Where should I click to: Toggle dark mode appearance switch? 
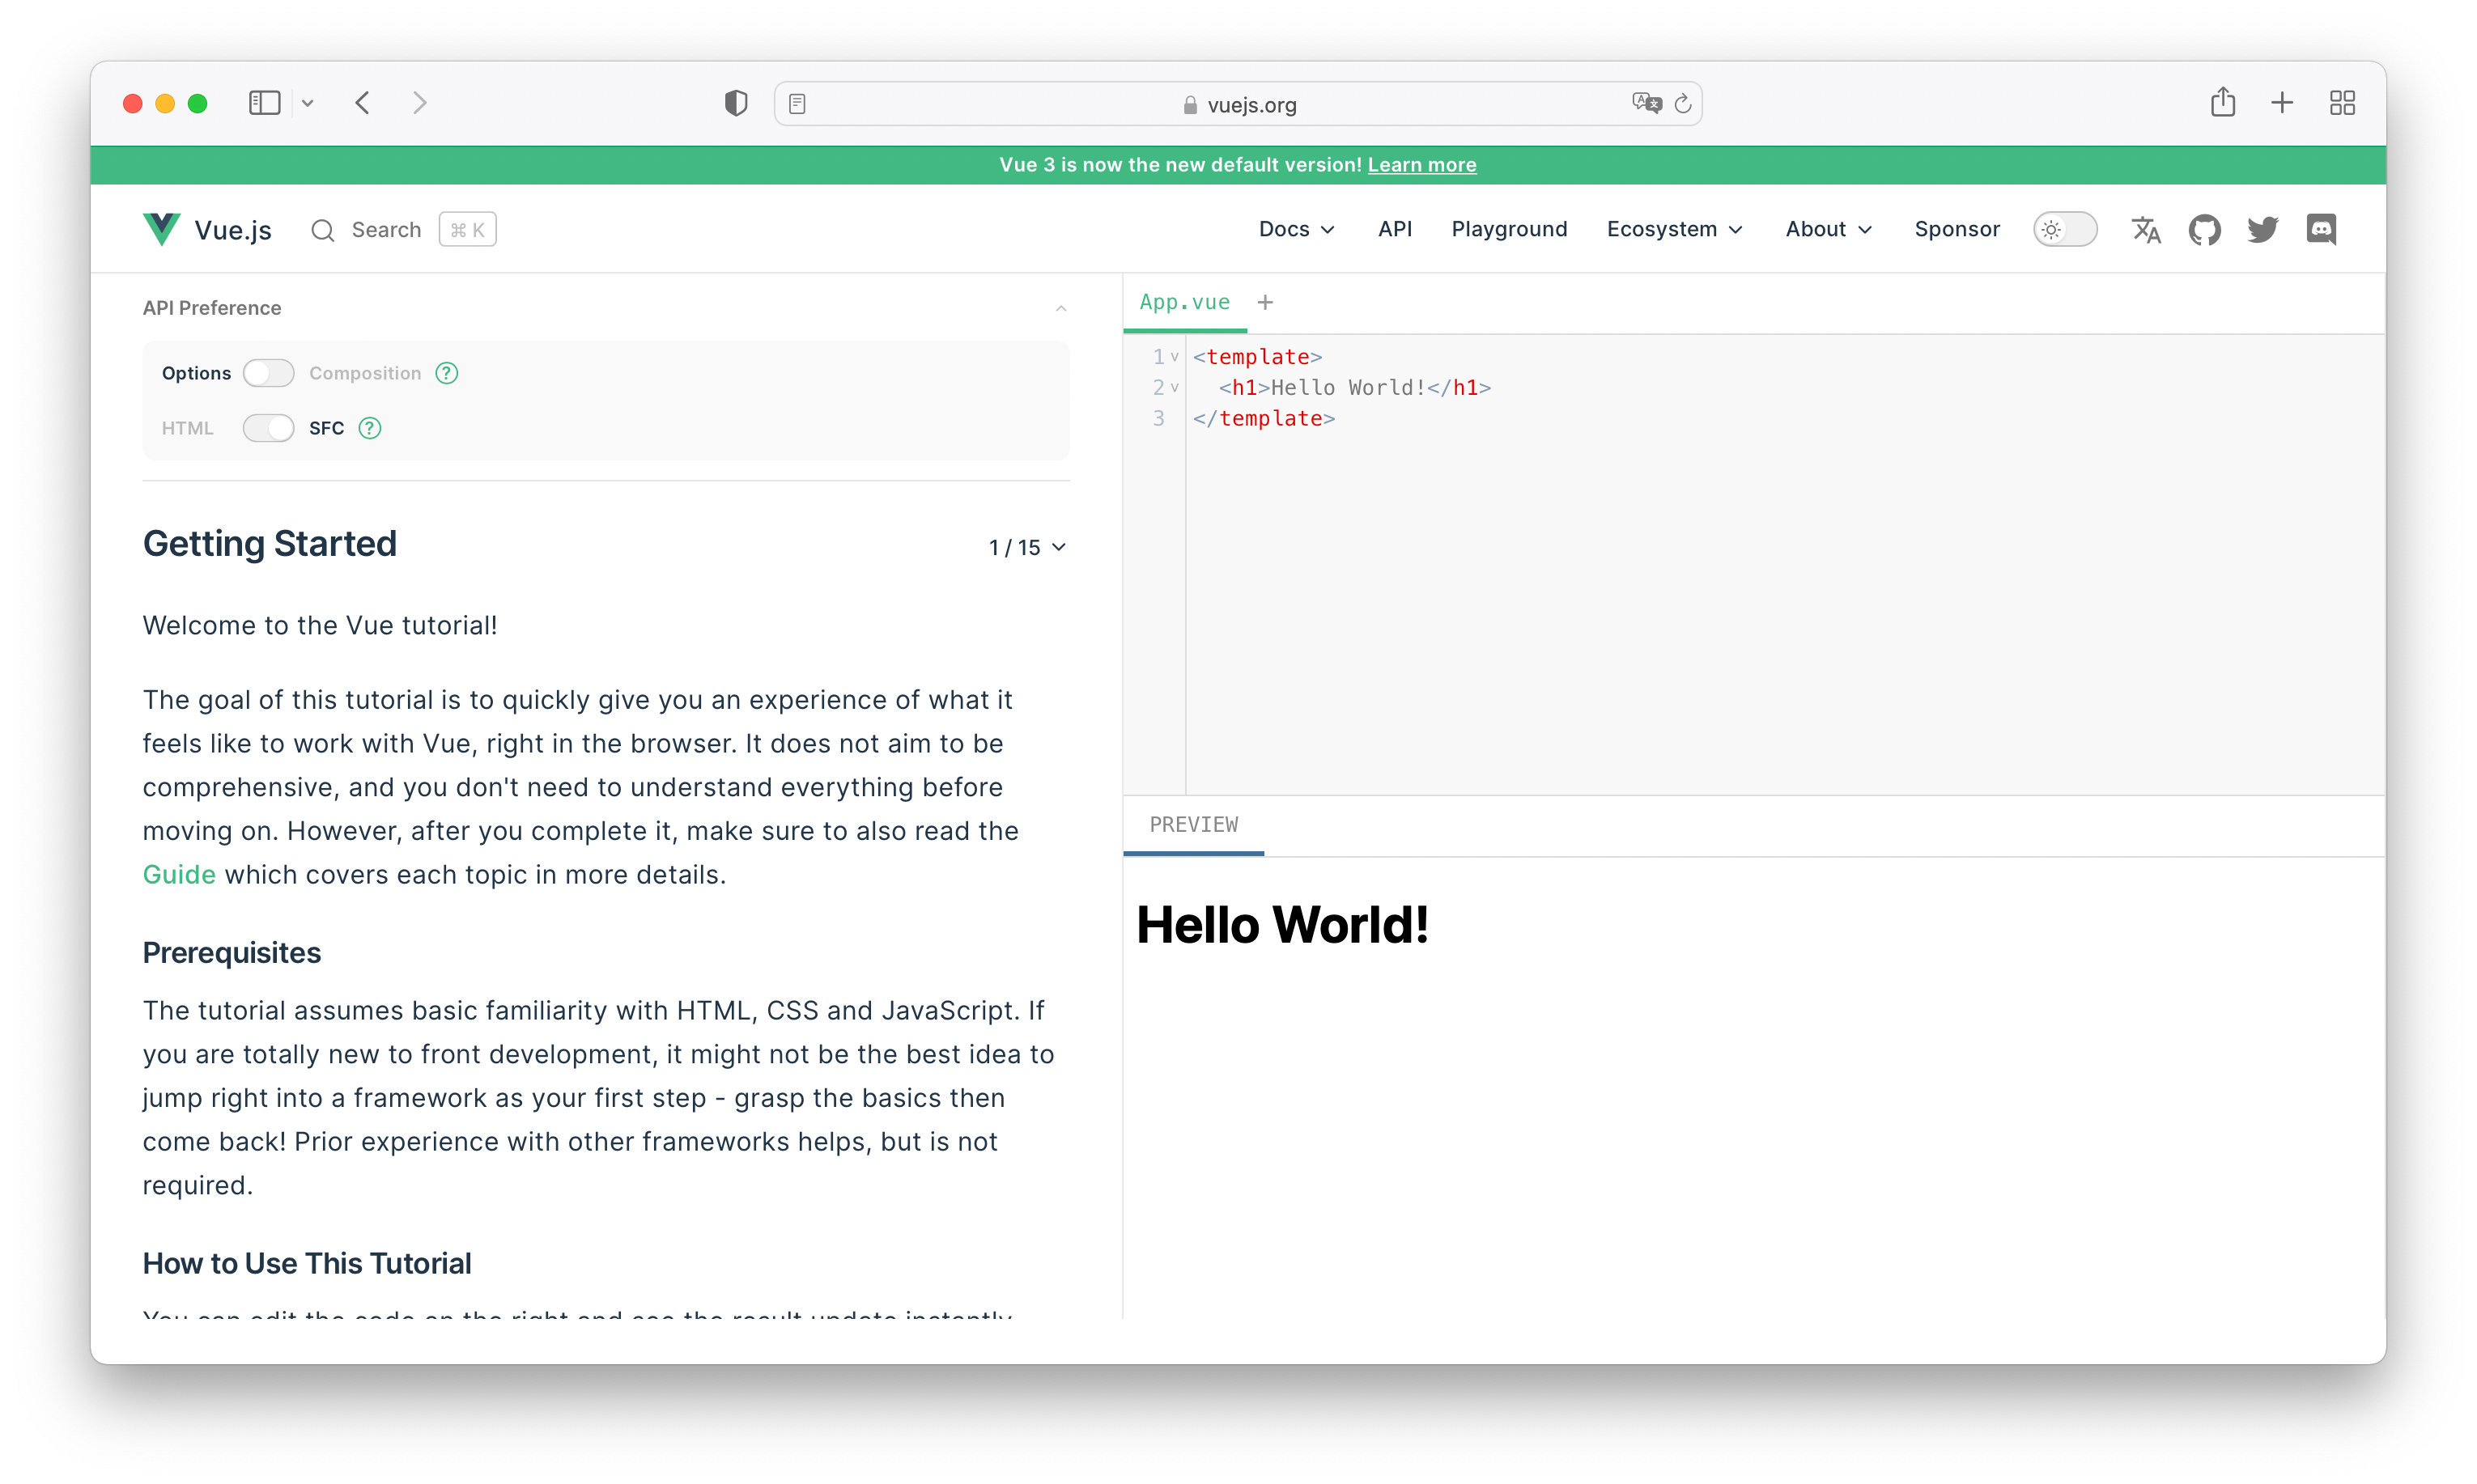point(2065,230)
